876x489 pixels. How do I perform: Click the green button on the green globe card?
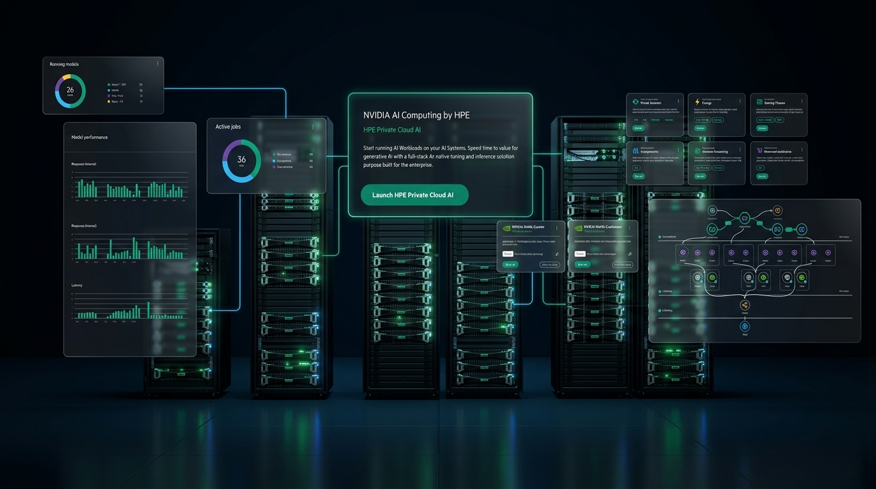pos(700,176)
